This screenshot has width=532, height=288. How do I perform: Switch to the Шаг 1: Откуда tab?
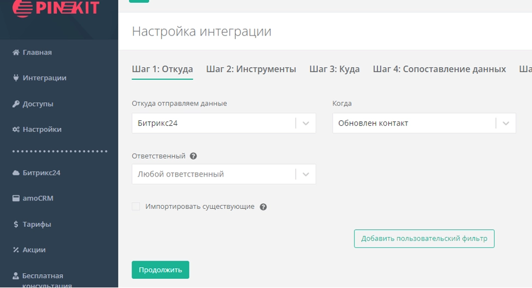(x=162, y=69)
